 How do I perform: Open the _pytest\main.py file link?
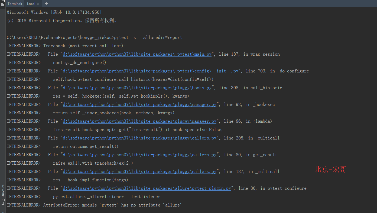(137, 54)
